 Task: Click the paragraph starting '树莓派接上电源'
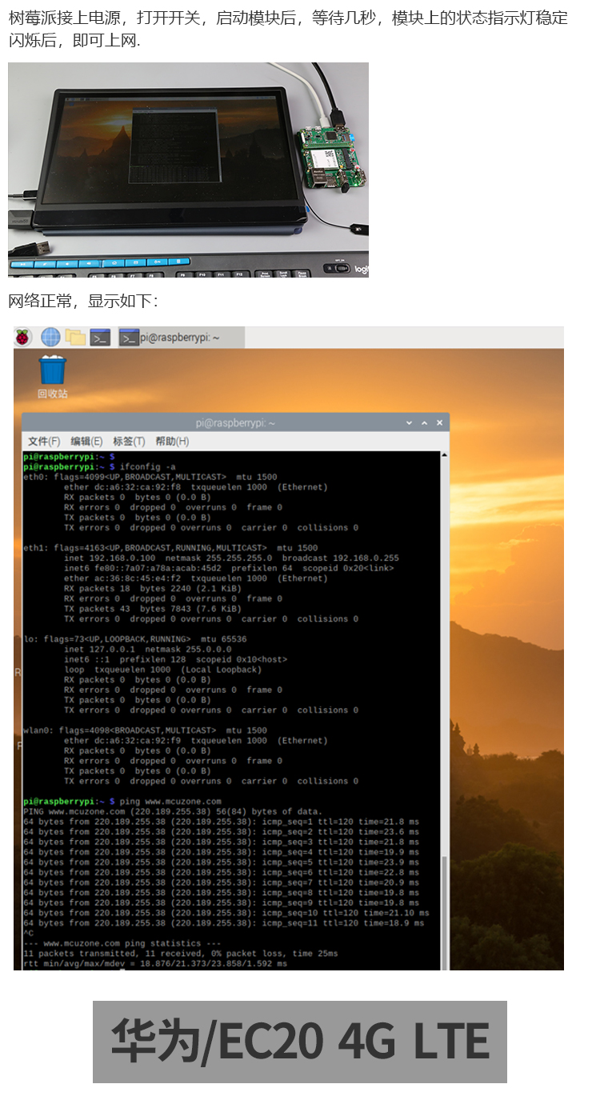tap(288, 29)
